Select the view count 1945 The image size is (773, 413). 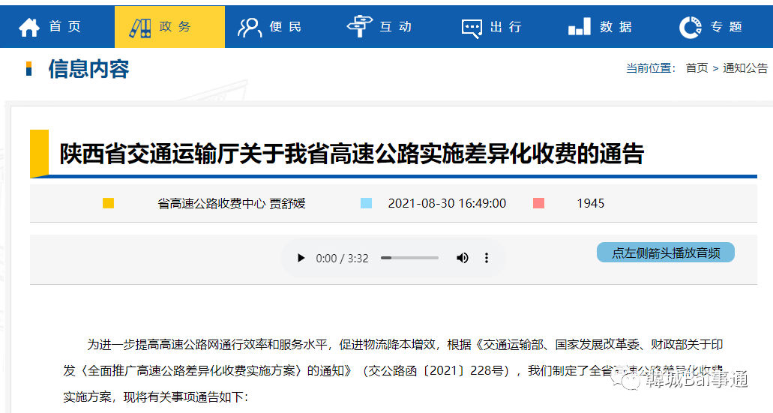pos(591,204)
